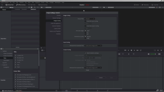Viewport: 164px width, 92px height.
Task: Select Capture and Playback settings tab
Action: (x=55, y=31)
